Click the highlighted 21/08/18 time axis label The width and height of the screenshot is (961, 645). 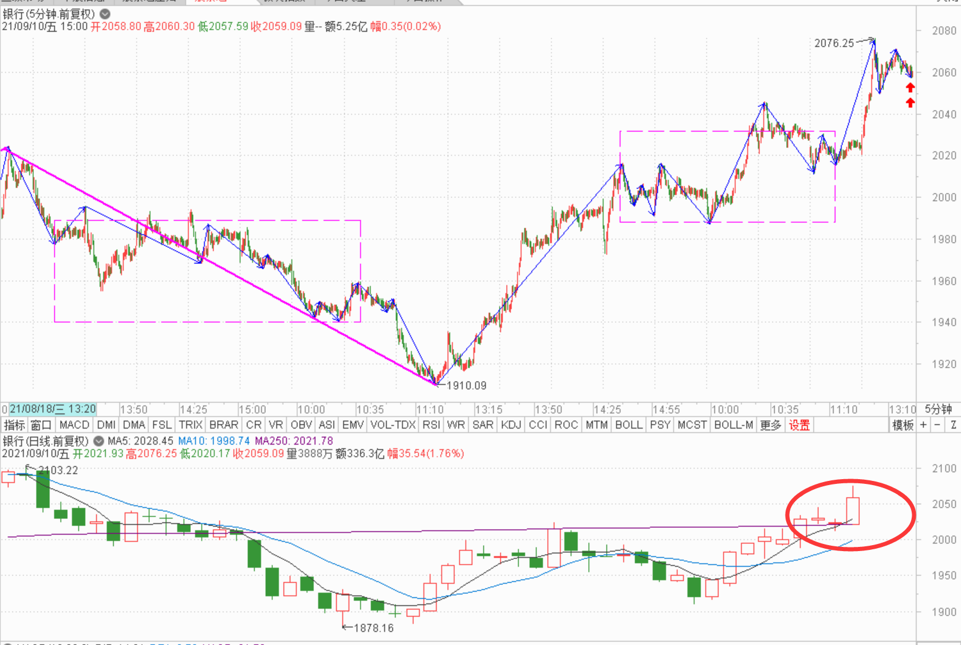click(x=52, y=409)
